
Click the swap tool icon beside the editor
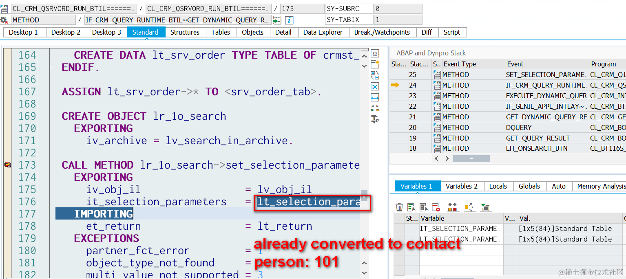coord(375,108)
